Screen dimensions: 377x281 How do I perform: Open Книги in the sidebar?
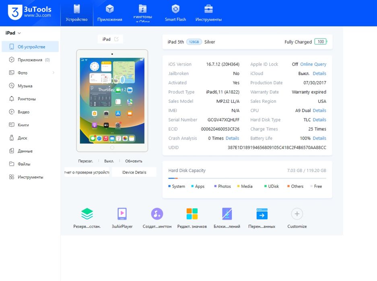pyautogui.click(x=30, y=125)
